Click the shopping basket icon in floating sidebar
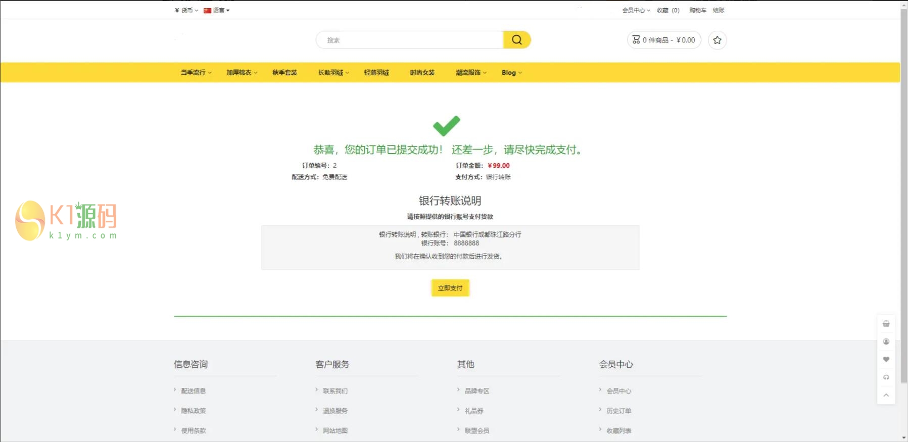Screen dimensions: 908x442 (886, 324)
